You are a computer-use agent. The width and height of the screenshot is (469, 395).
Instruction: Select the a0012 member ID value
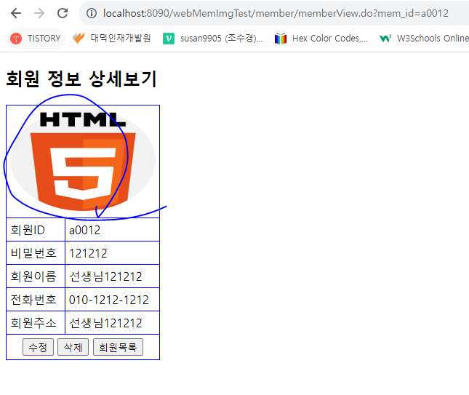coord(84,230)
